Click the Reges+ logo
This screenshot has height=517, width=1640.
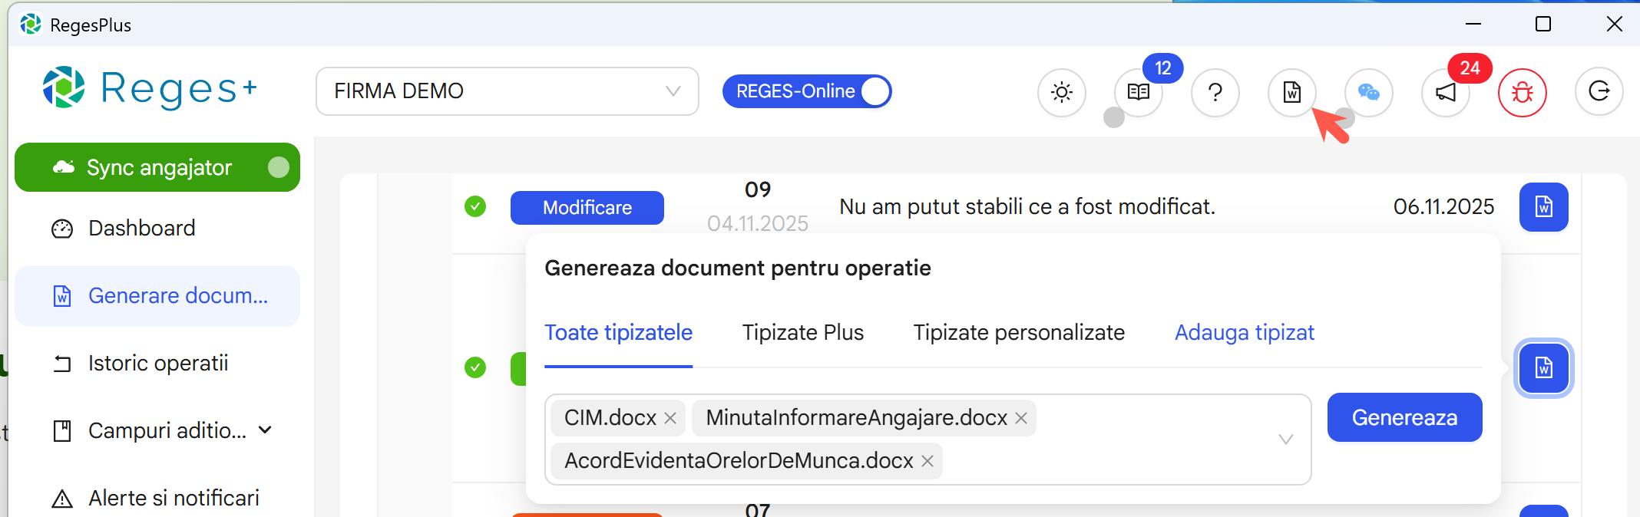150,87
